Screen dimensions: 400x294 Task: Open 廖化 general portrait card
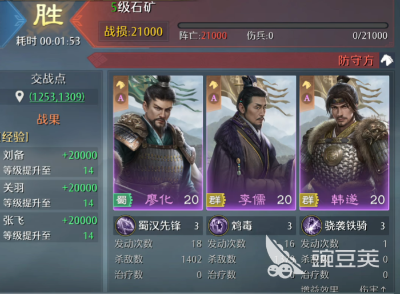(158, 143)
